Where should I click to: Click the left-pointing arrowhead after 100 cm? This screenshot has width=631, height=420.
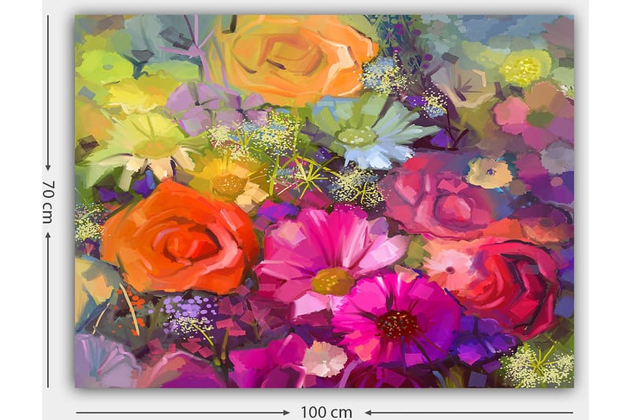pyautogui.click(x=368, y=411)
